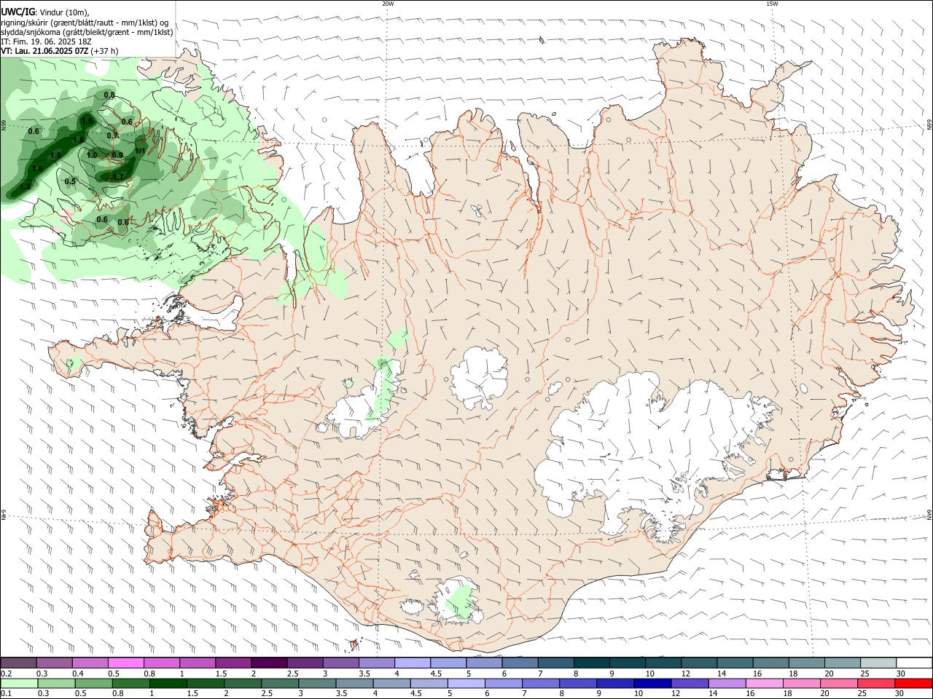Pick the upper scale swatch between 1.5 and 2
The width and height of the screenshot is (933, 699).
click(x=233, y=663)
